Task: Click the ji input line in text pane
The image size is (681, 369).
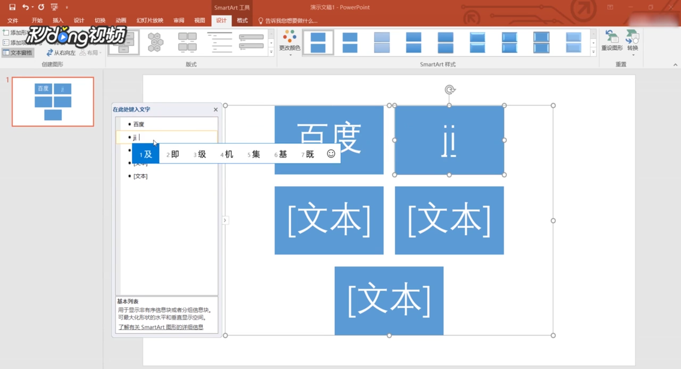Action: [167, 137]
